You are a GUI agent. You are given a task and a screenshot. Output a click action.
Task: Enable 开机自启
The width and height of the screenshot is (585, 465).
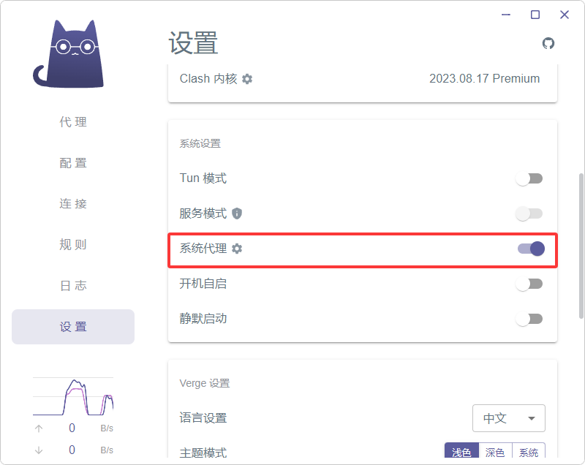tap(529, 284)
